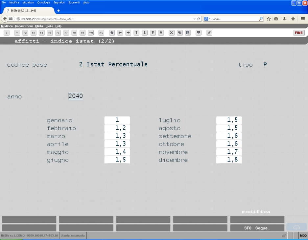Click the marzo value field
This screenshot has width=308, height=240.
point(117,136)
